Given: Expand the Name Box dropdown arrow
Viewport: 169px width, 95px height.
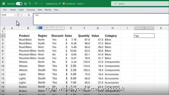Looking at the screenshot, I should 15,15.
